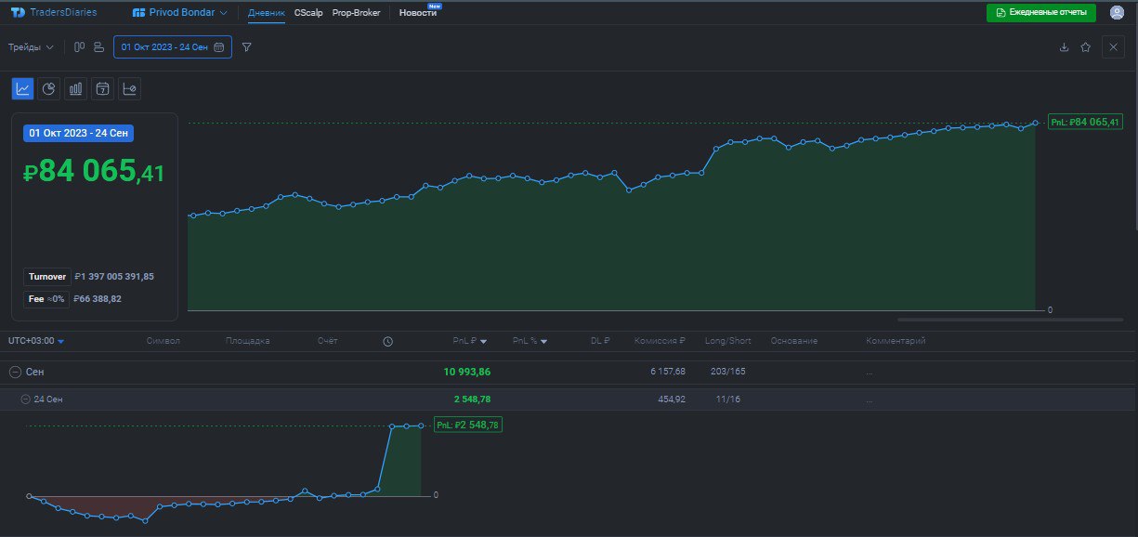The width and height of the screenshot is (1138, 537).
Task: Click the ₽1 397 005 391,85 turnover value
Action: tap(114, 277)
